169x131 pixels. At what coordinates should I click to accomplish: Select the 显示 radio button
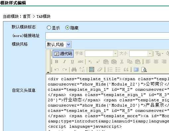(49, 28)
